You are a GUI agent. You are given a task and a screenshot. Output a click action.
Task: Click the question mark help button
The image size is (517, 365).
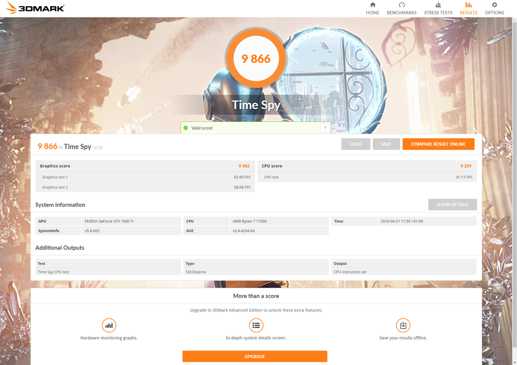point(325,128)
